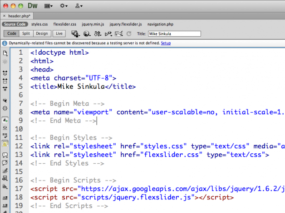Image resolution: width=285 pixels, height=213 pixels.
Task: Click href="styles.css" in link tag
Action: (x=153, y=146)
